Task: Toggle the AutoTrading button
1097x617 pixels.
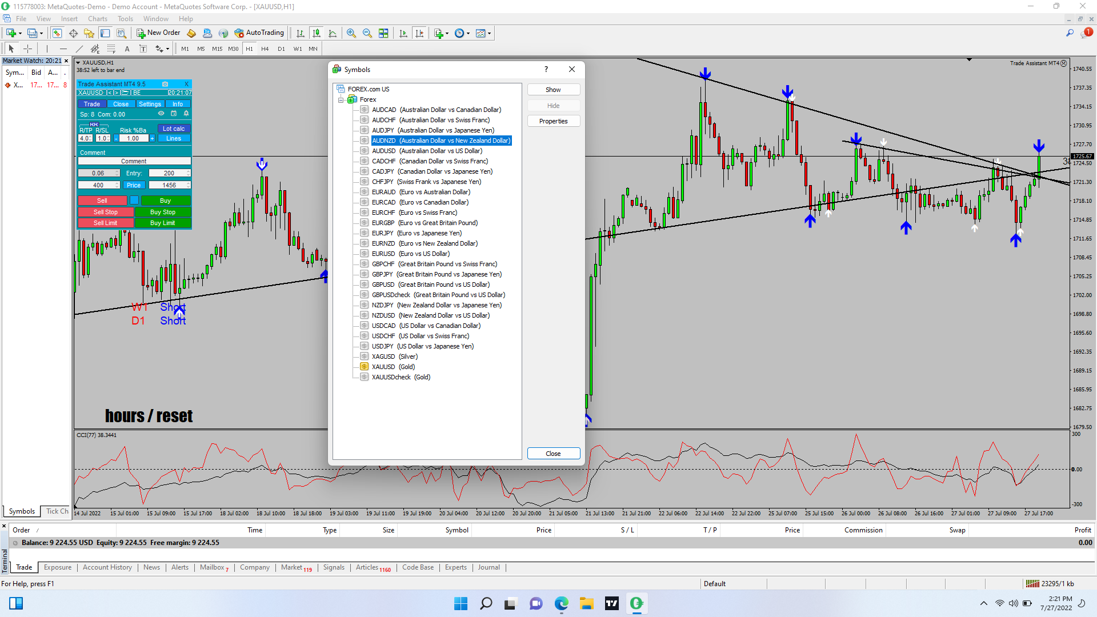Action: [259, 33]
